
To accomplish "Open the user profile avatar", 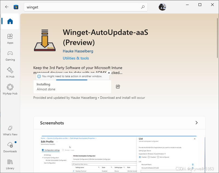I will coord(162,7).
